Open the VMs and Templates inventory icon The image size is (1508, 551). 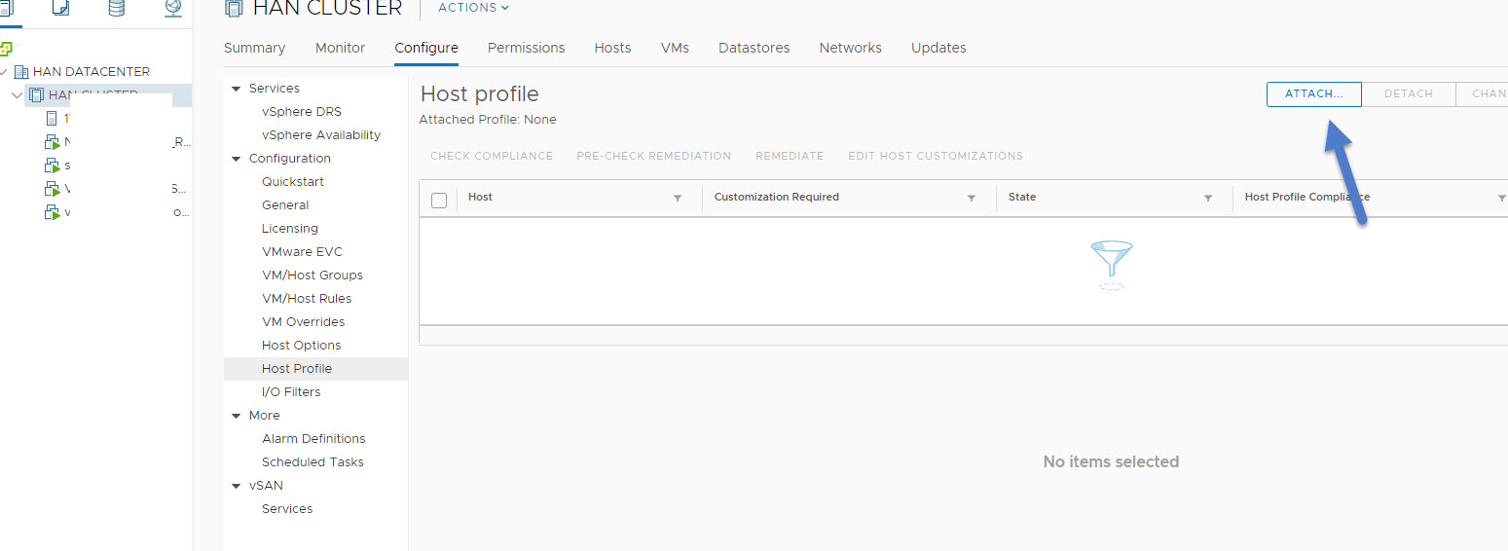click(x=60, y=8)
